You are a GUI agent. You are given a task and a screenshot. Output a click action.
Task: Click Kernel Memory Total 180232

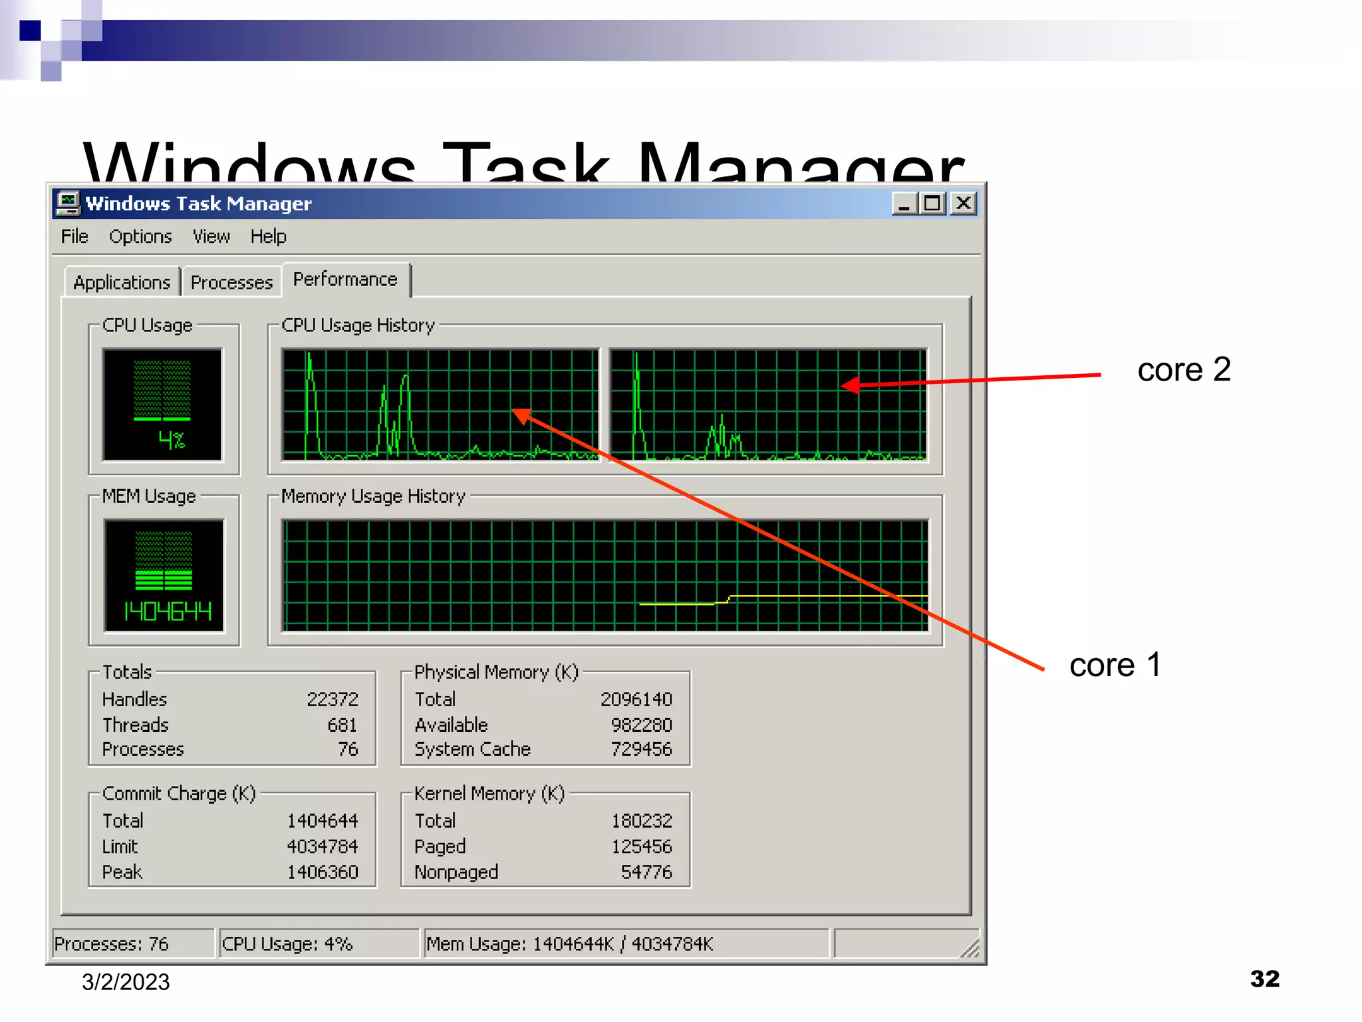pyautogui.click(x=642, y=821)
